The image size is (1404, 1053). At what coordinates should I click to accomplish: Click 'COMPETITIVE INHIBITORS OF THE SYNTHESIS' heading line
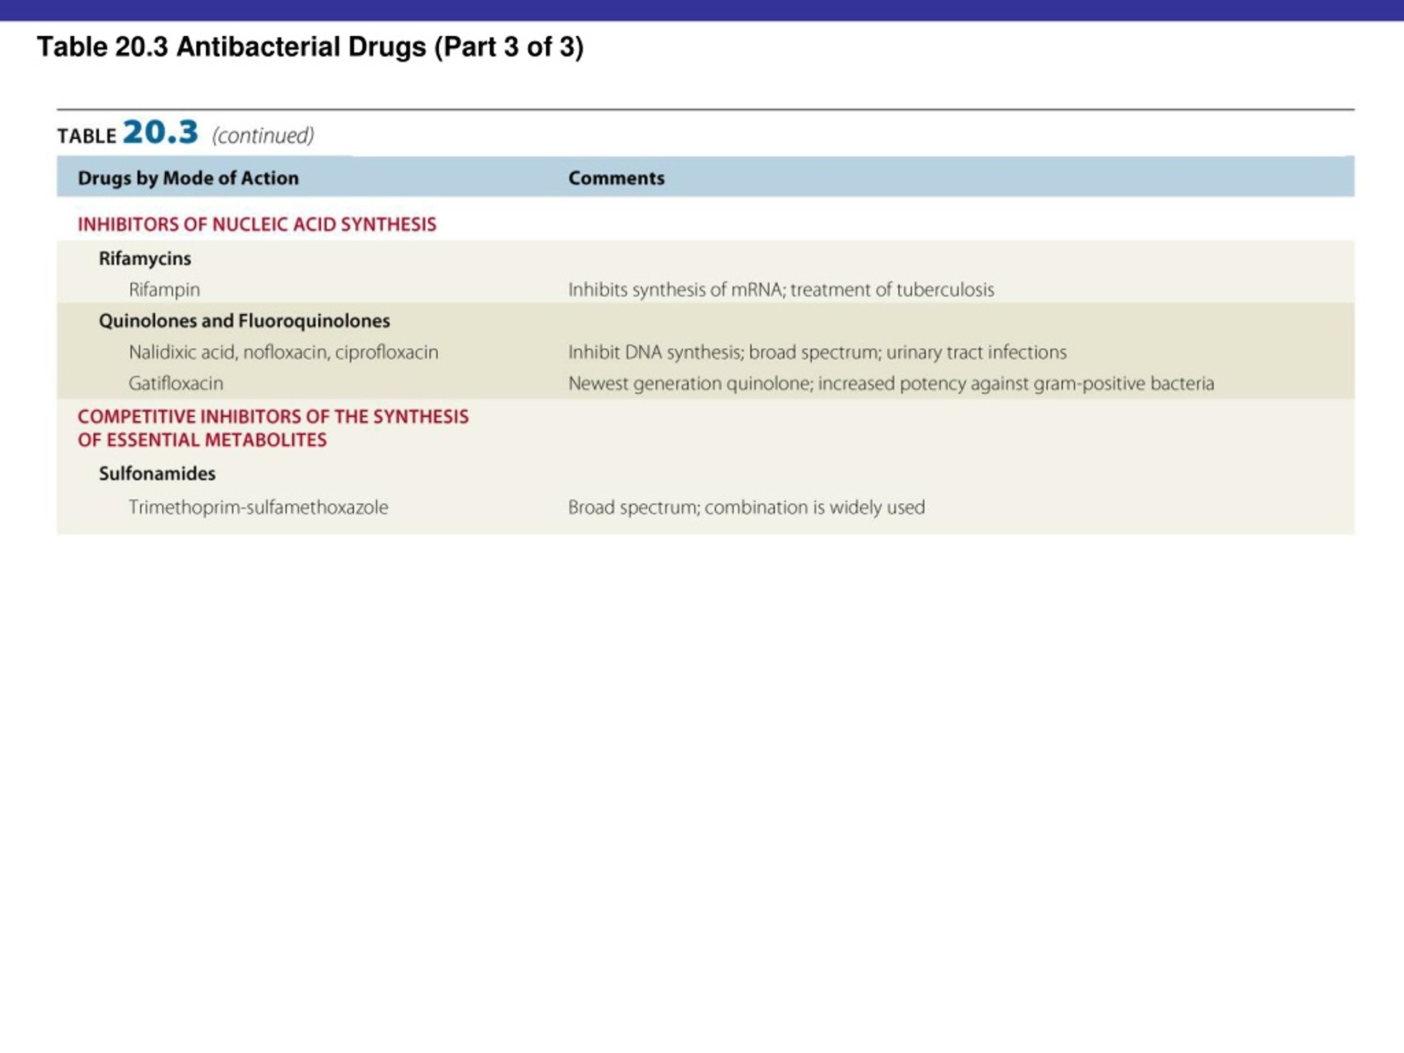coord(273,416)
